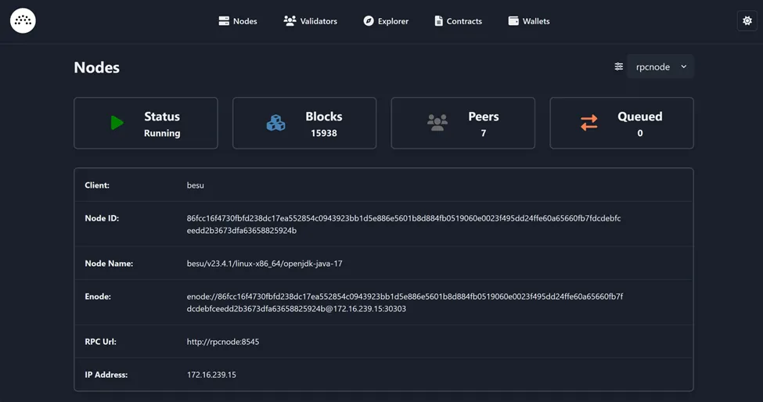Switch to the Contracts page
The image size is (763, 402).
pyautogui.click(x=459, y=21)
